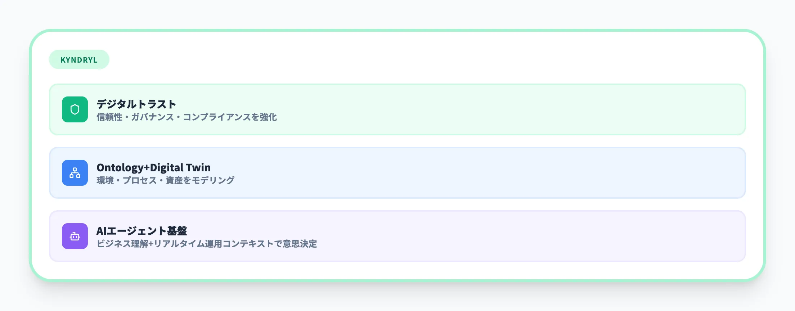Image resolution: width=795 pixels, height=311 pixels.
Task: Click the word Twin in second heading
Action: pos(198,167)
